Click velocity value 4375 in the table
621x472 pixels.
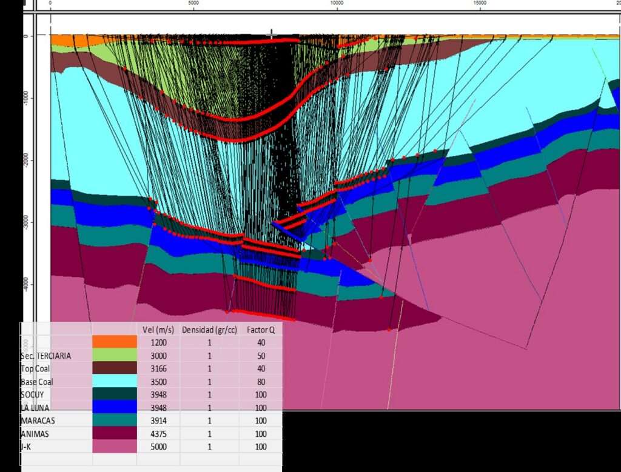[x=158, y=434]
